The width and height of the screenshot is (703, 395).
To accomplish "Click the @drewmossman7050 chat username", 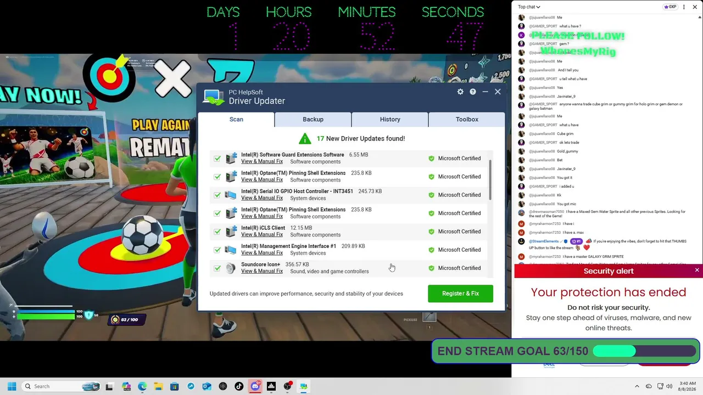I will (546, 212).
